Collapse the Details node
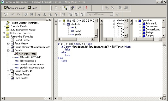Image resolution: width=168 pixels, height=101 pixels. [x=8, y=50]
